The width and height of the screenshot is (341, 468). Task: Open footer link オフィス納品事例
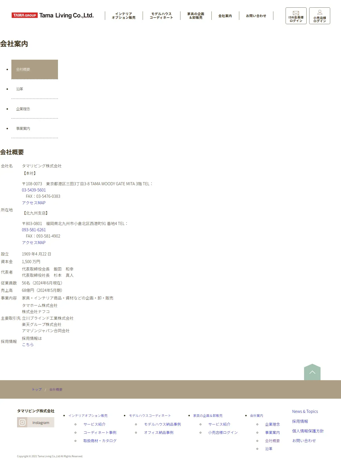[x=159, y=432]
